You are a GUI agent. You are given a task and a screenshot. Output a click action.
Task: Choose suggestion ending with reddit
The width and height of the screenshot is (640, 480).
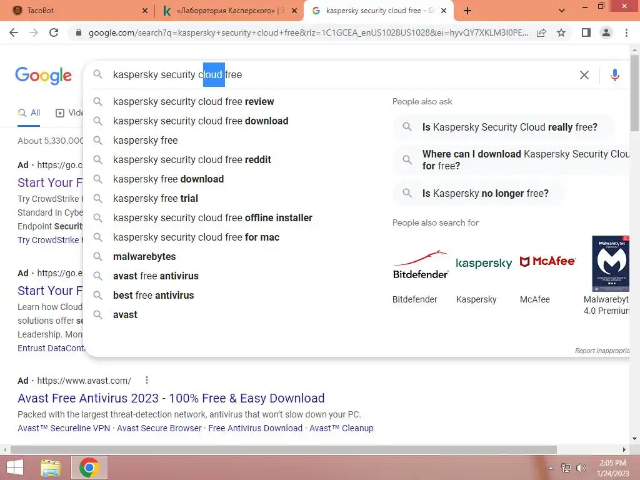[x=192, y=159]
